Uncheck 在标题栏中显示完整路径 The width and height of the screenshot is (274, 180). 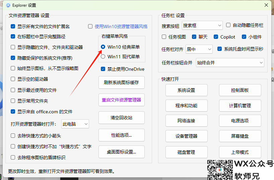tap(13, 37)
